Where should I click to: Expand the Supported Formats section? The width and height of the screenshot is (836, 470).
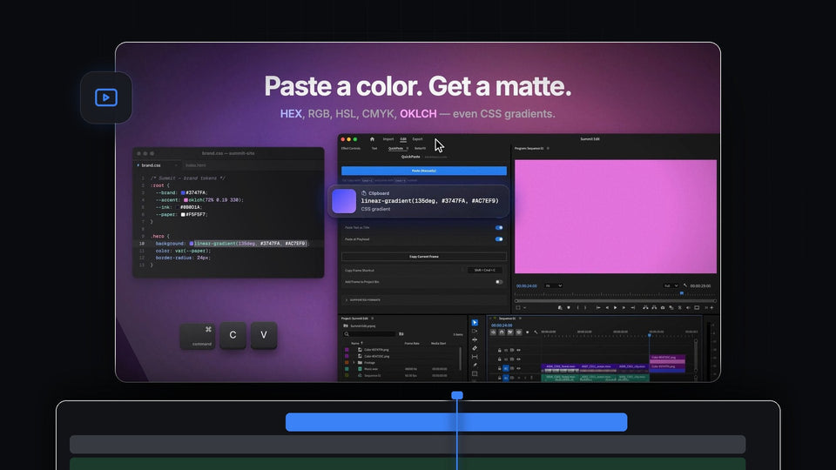347,300
